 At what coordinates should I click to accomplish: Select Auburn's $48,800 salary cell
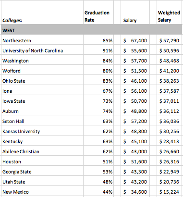[x=135, y=111]
